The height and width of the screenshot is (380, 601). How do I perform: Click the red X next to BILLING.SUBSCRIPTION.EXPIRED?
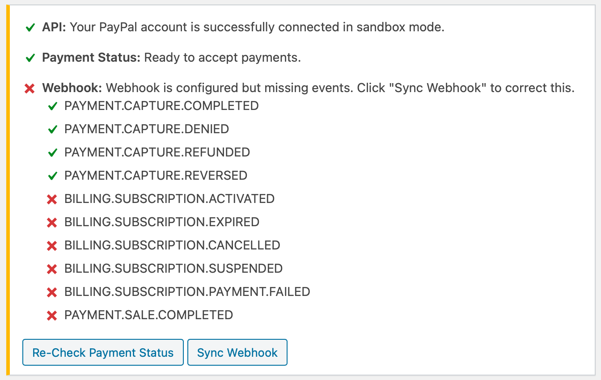[52, 223]
